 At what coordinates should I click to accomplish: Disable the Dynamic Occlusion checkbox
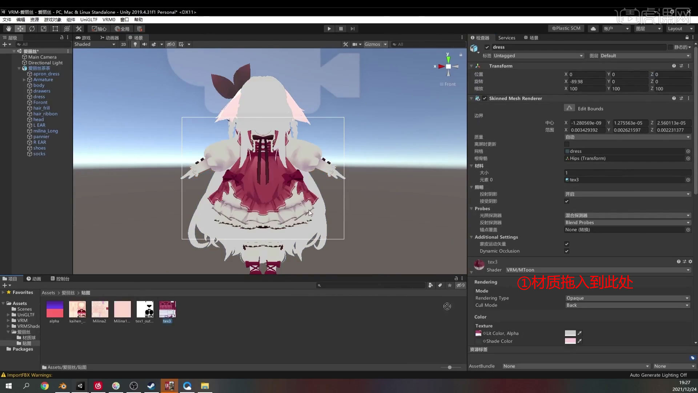[566, 251]
